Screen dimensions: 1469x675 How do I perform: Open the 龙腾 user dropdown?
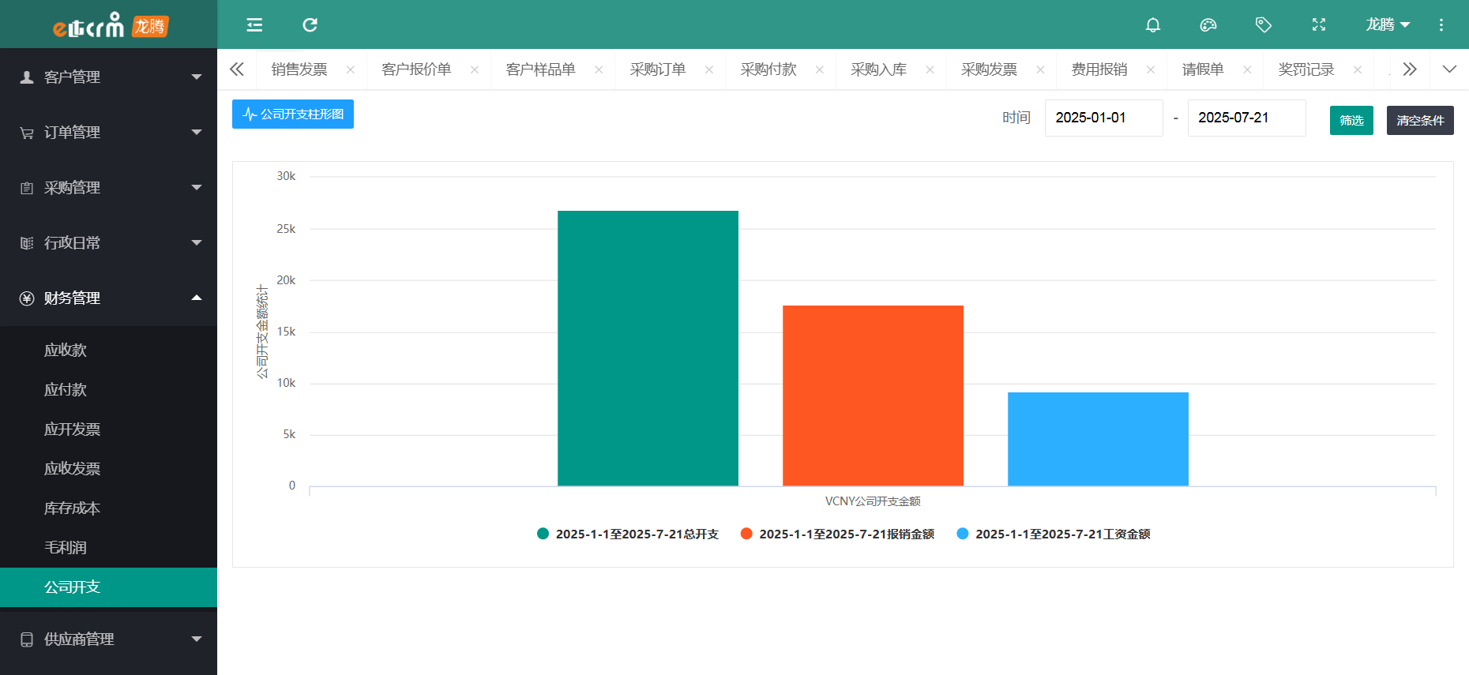(1387, 25)
